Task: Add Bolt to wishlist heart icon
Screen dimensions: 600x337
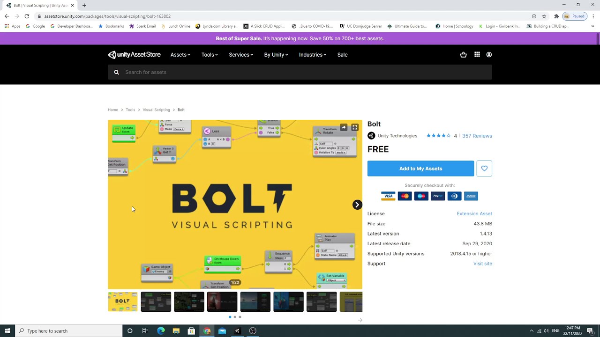Action: point(484,168)
